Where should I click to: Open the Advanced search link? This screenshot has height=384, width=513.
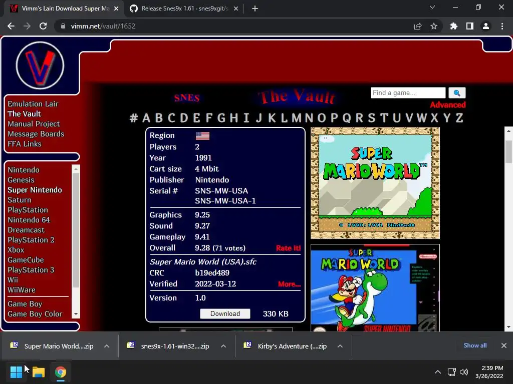tap(447, 105)
